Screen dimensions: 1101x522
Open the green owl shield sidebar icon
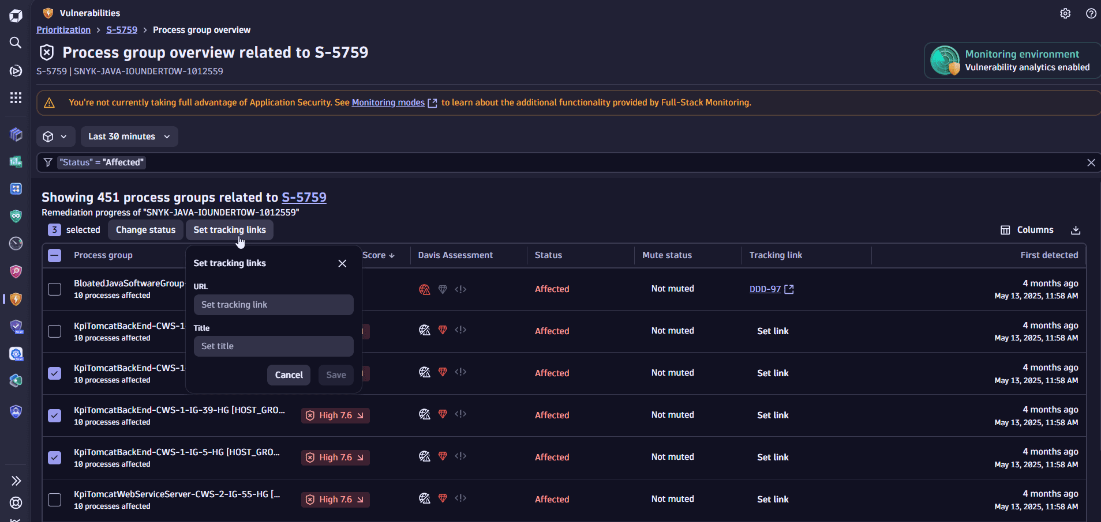point(16,216)
